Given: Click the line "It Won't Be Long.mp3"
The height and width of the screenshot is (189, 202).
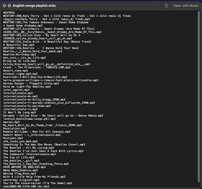Looking at the screenshot, I should pyautogui.click(x=20, y=112).
